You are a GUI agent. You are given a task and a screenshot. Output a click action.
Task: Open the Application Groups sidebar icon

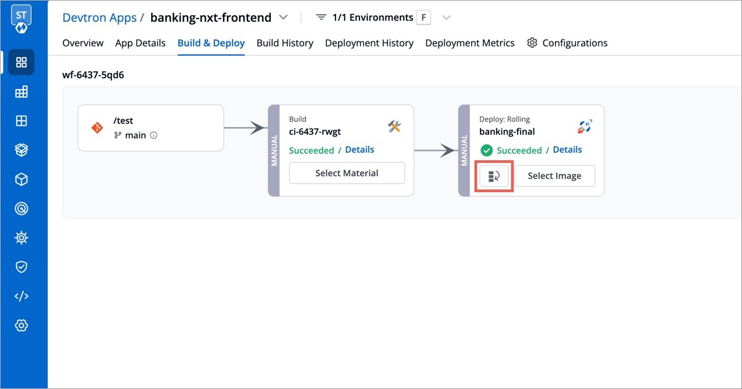[21, 92]
